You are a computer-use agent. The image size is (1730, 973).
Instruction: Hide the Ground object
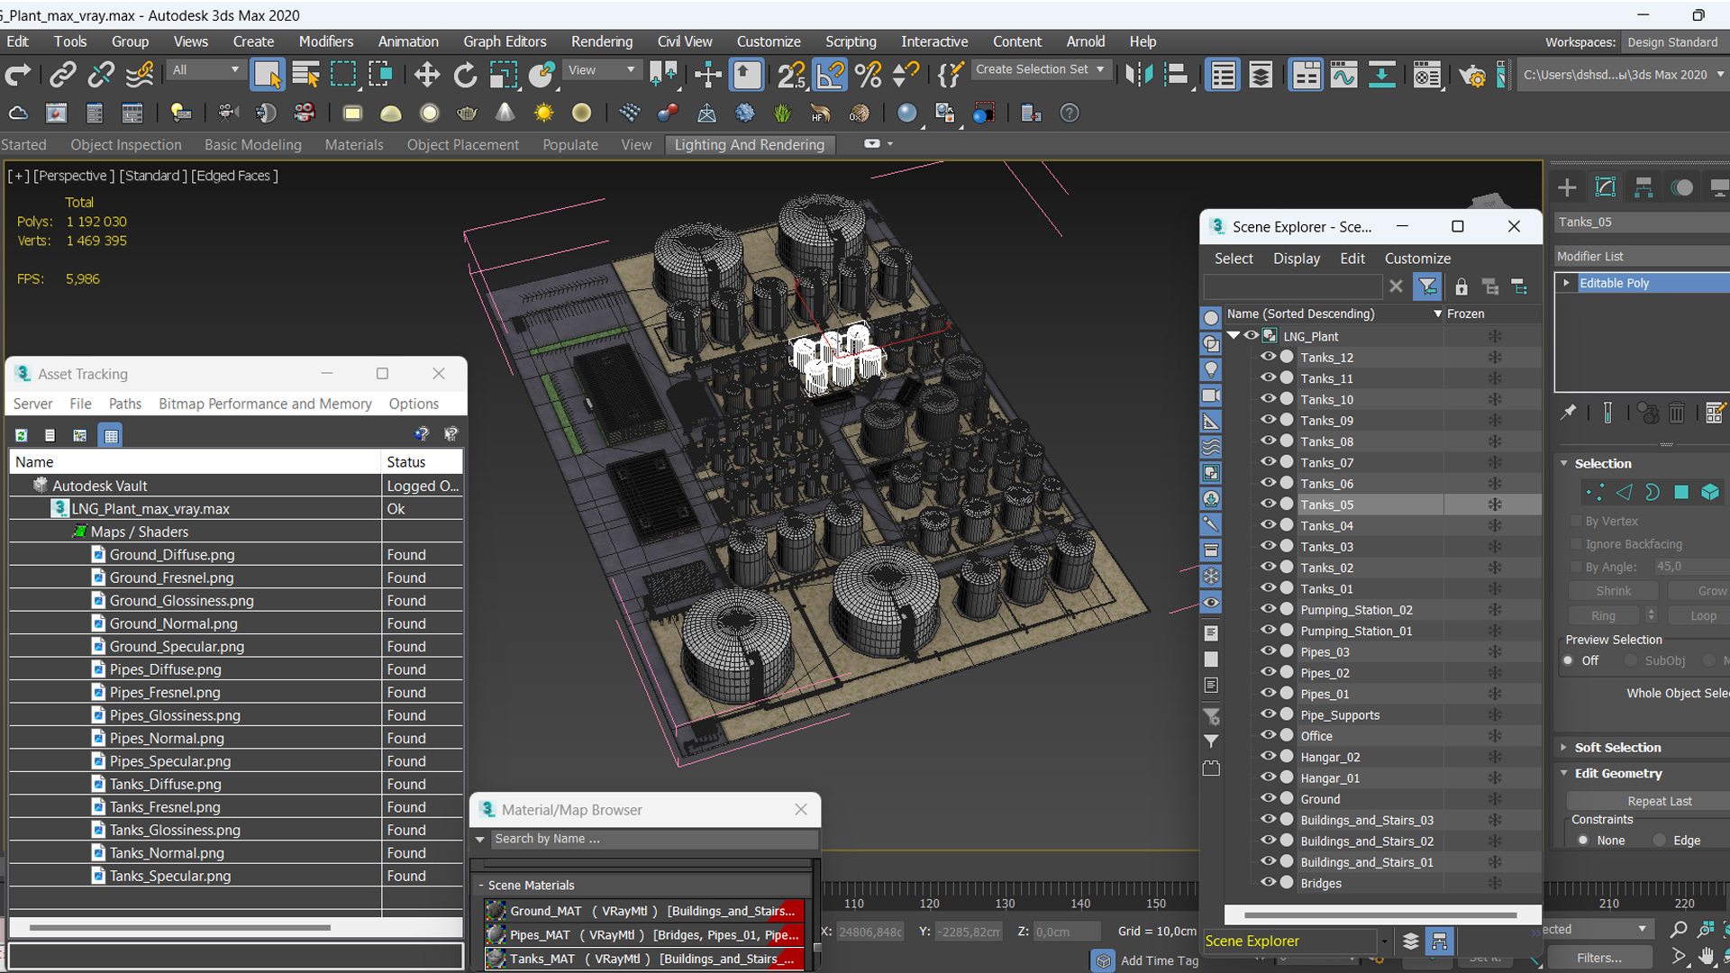pyautogui.click(x=1268, y=798)
